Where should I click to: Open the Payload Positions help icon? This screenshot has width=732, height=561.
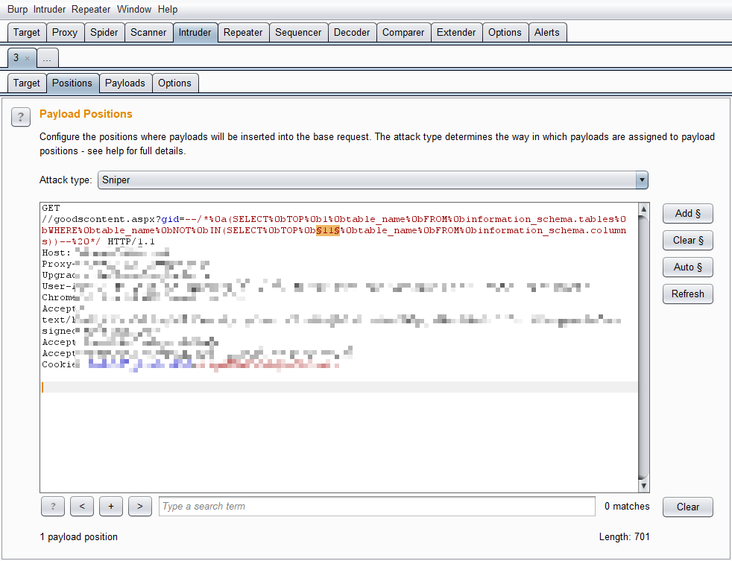click(x=20, y=117)
